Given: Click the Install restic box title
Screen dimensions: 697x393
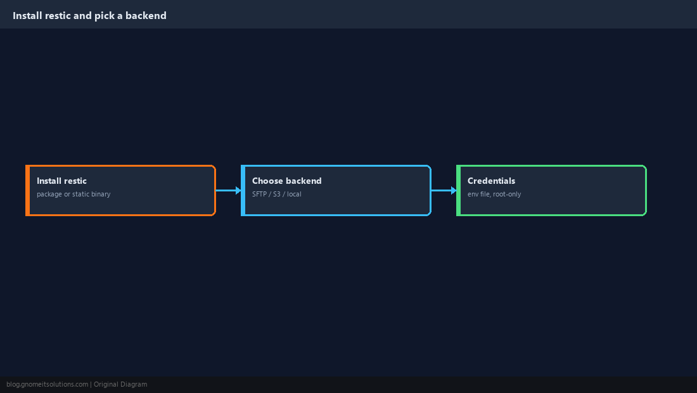Looking at the screenshot, I should [x=61, y=181].
